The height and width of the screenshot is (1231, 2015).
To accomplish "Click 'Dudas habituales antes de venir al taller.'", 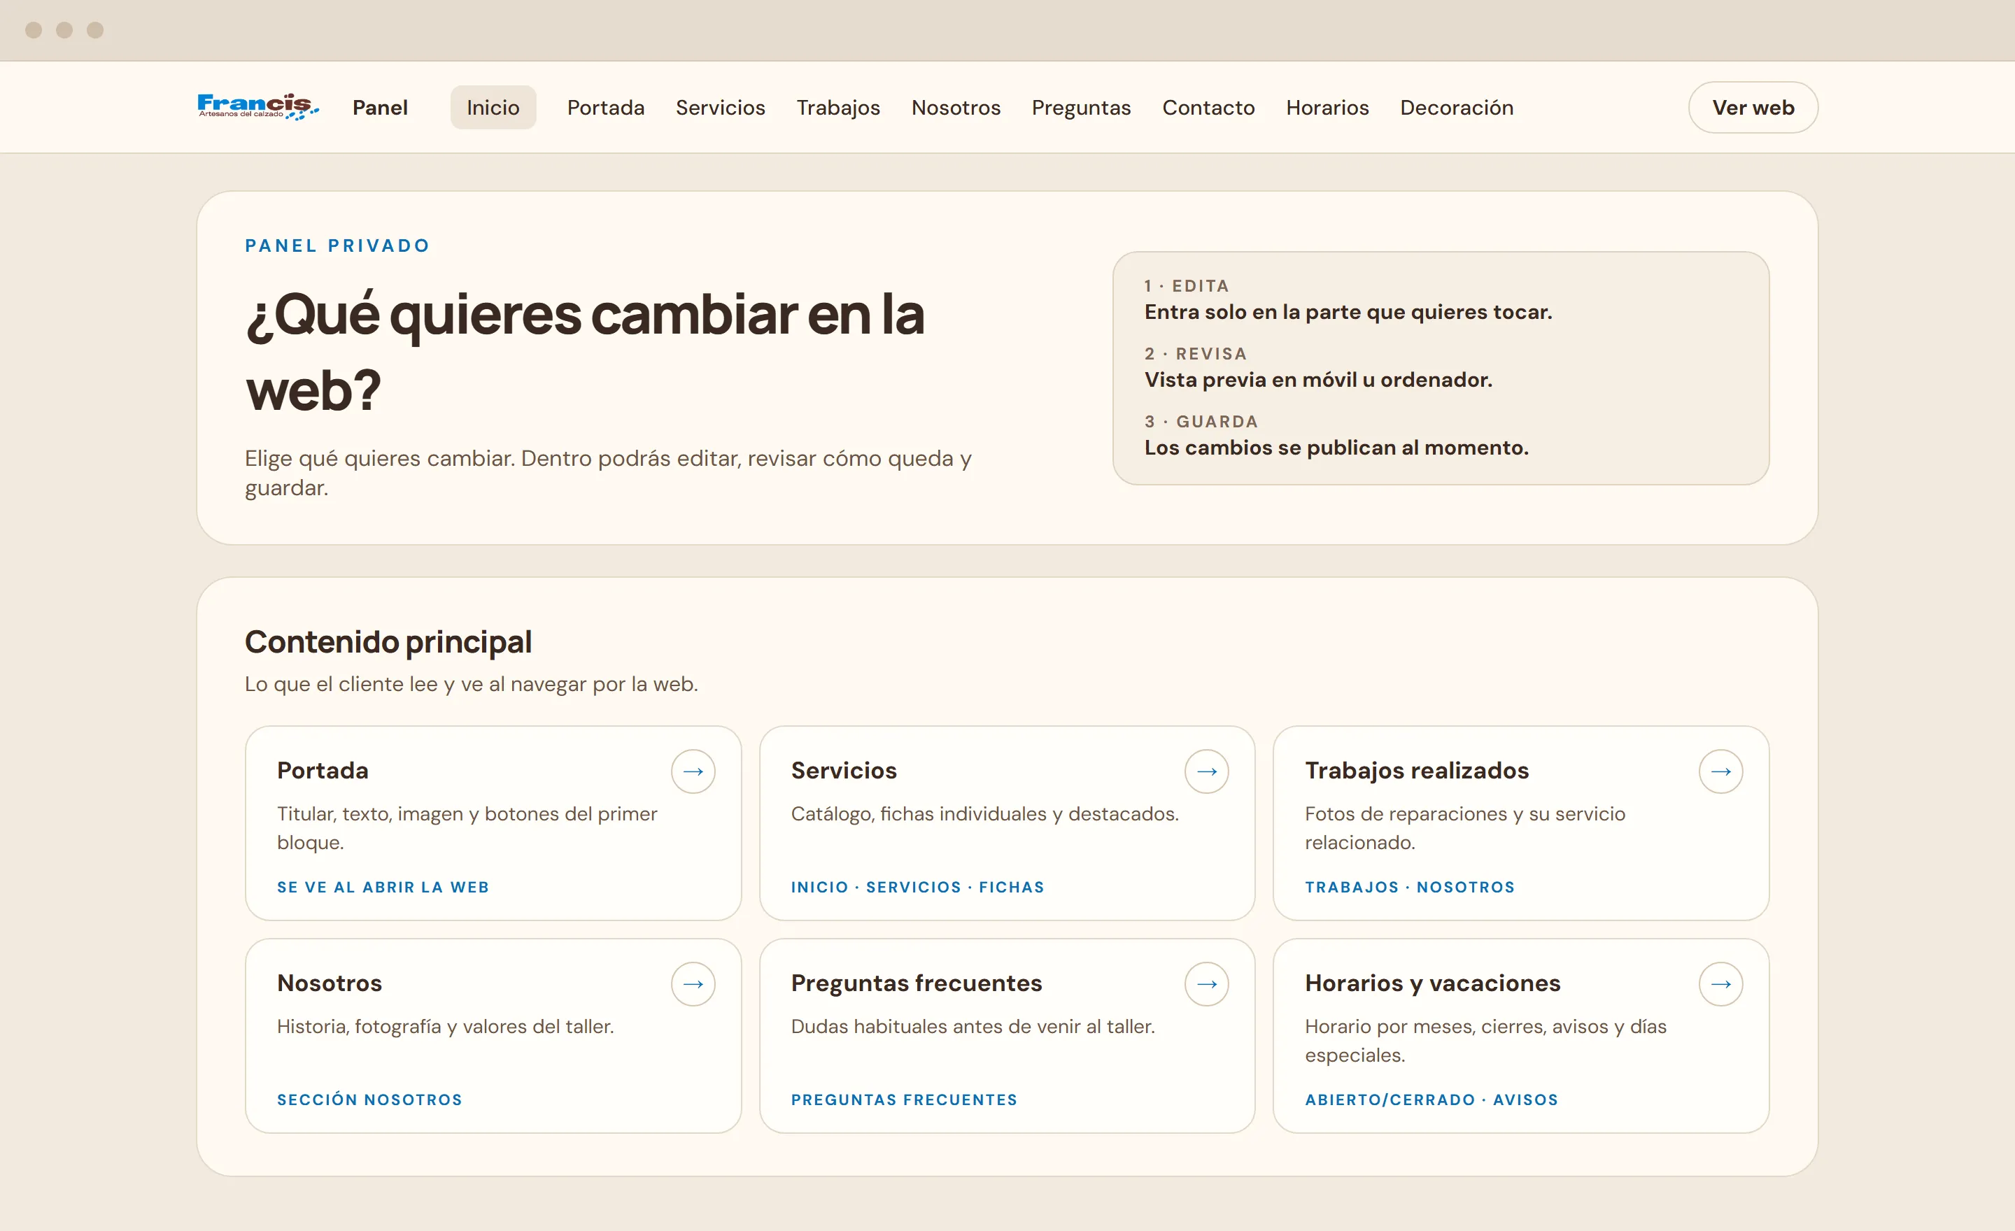I will point(973,1026).
